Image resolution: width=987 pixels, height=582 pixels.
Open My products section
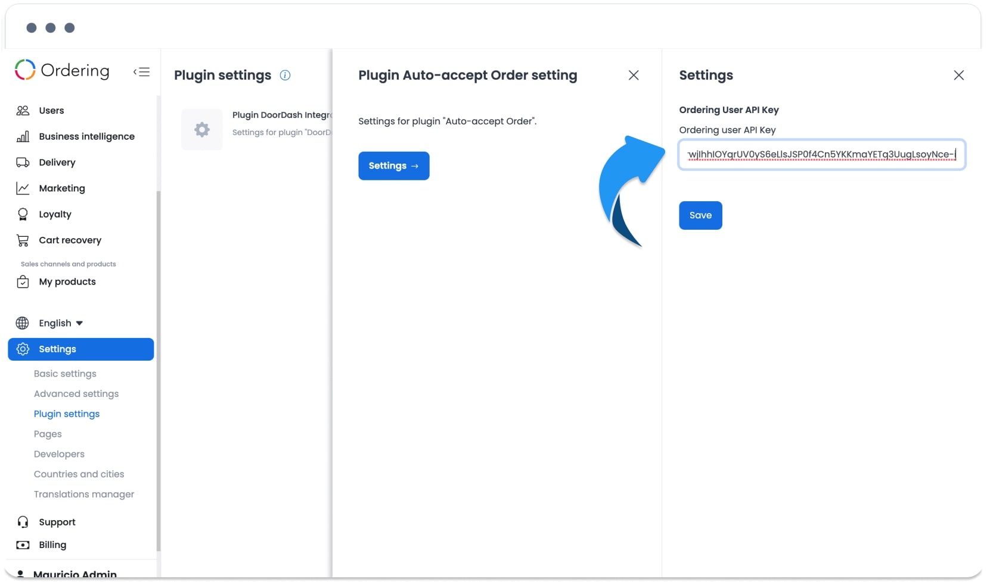click(x=67, y=282)
